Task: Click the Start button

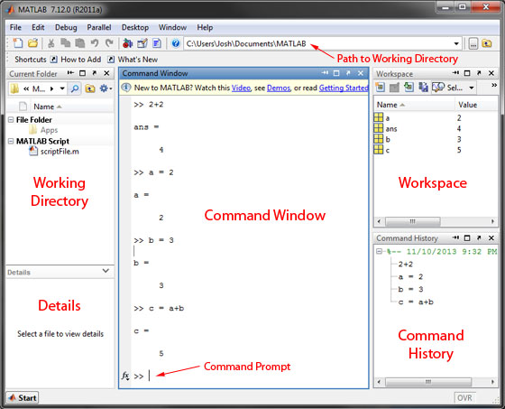Action: tap(23, 397)
